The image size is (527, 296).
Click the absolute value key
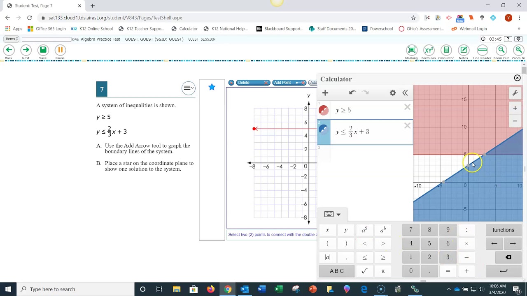[327, 257]
